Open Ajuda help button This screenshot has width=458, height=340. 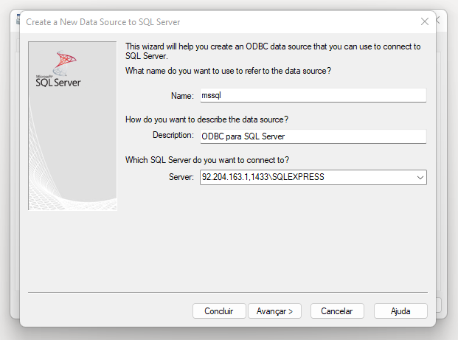click(400, 311)
